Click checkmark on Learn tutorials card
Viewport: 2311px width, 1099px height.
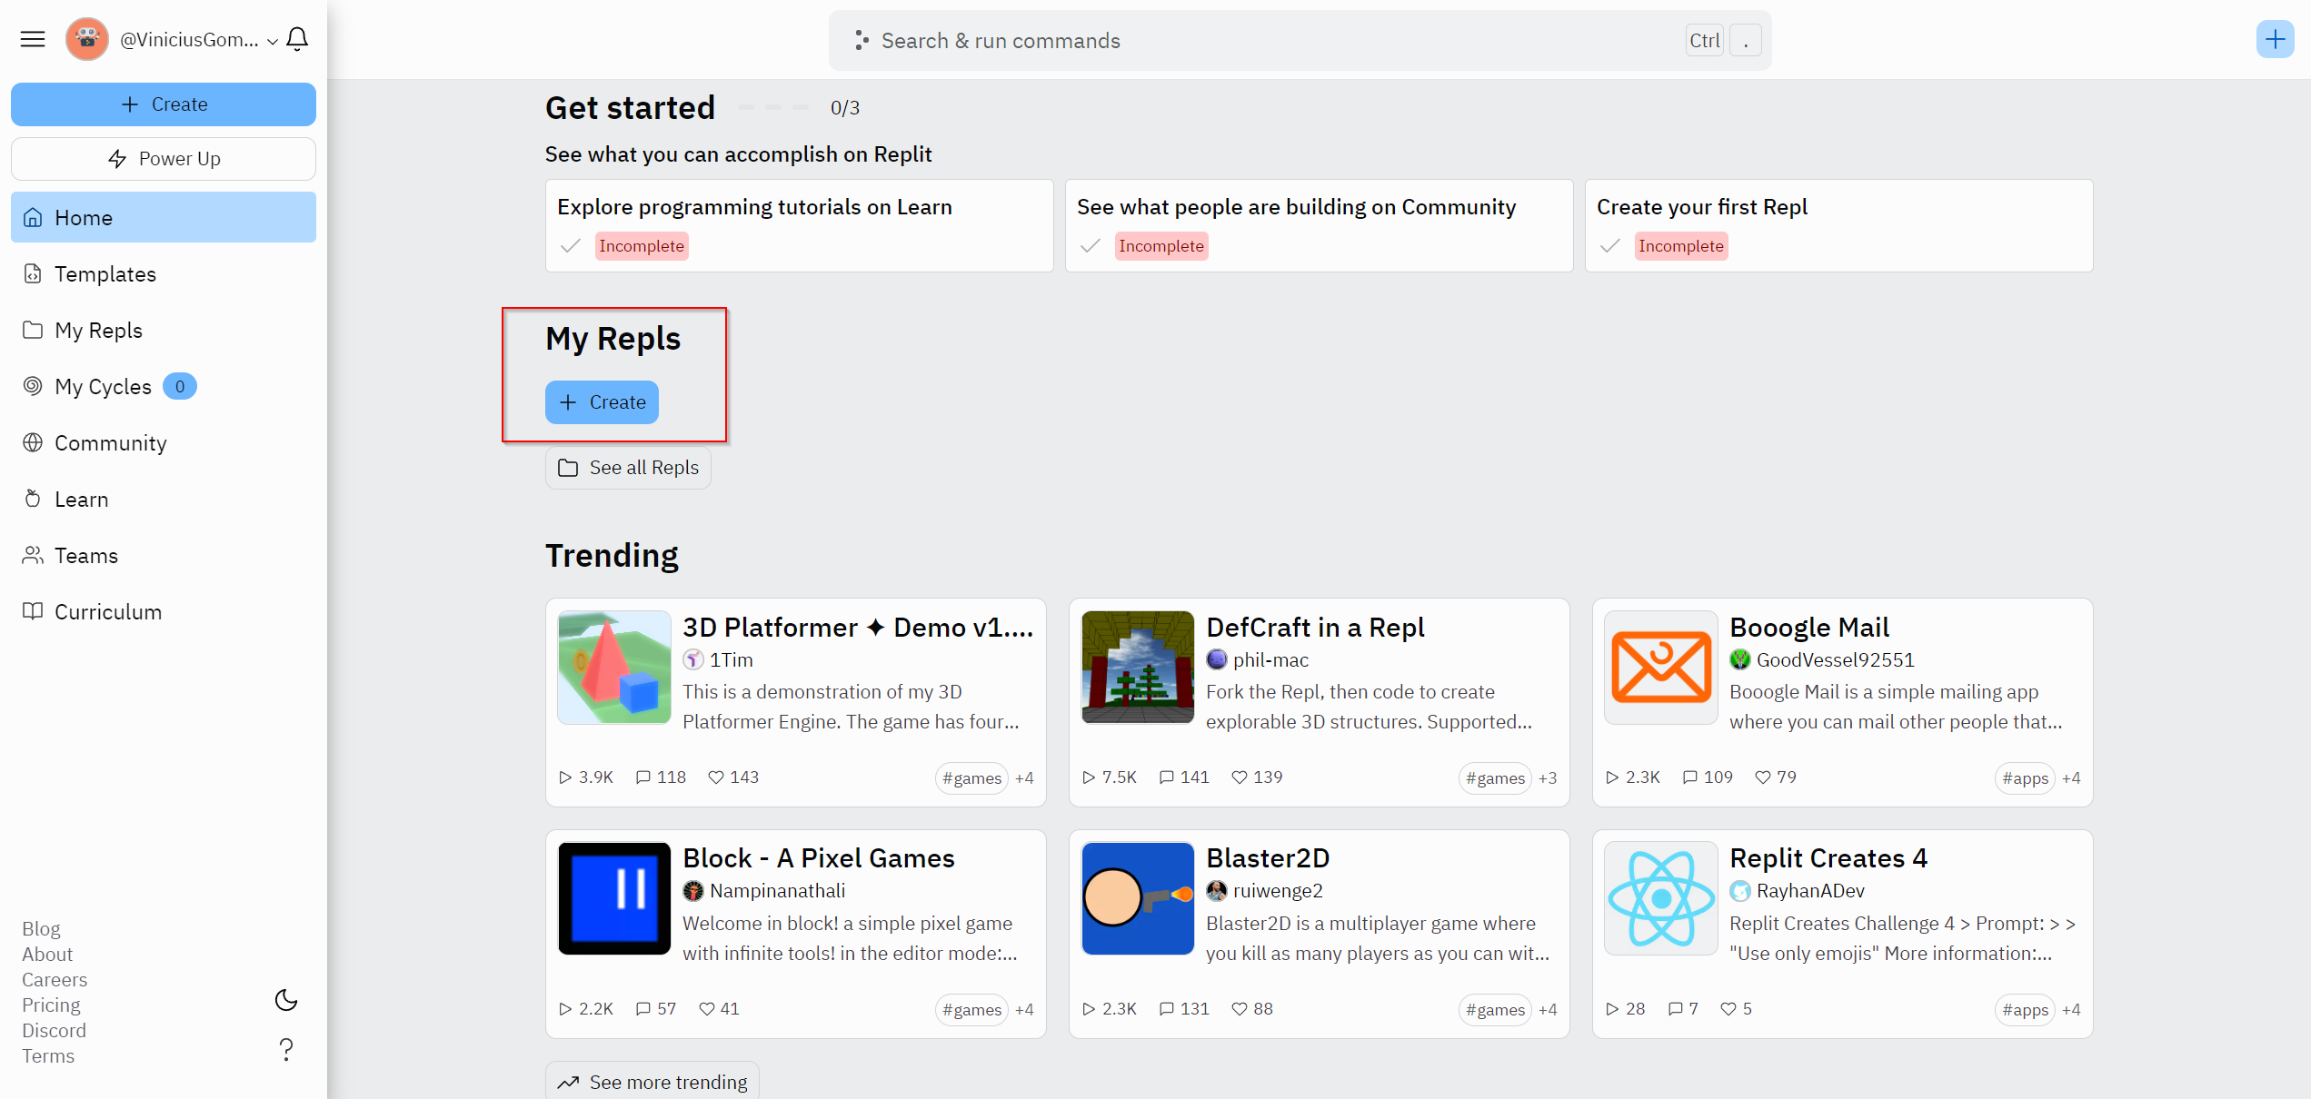571,246
